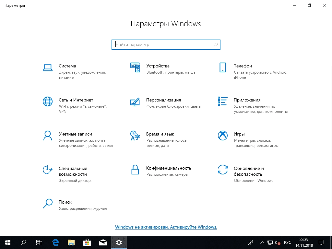Screen dimensions: 332x249
Task: Open the Время и язык icon
Action: 135,136
